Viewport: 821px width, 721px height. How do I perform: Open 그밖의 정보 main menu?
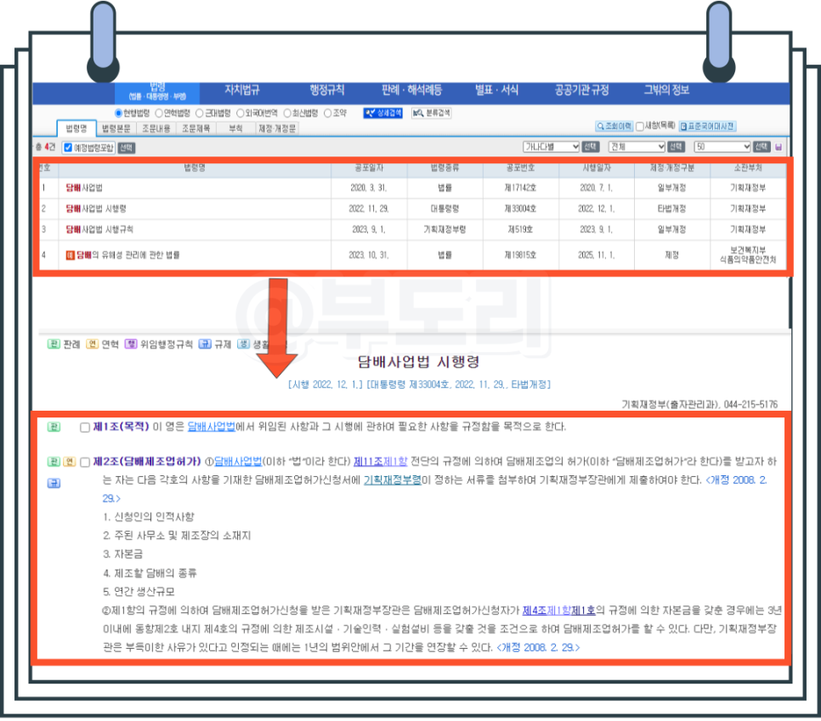click(666, 90)
